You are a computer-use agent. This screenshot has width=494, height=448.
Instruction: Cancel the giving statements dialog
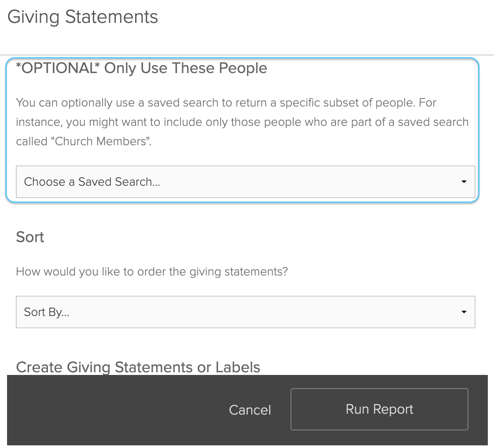click(250, 409)
